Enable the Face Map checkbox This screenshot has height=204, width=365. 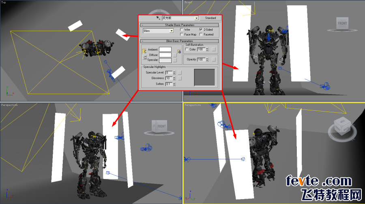pos(182,34)
